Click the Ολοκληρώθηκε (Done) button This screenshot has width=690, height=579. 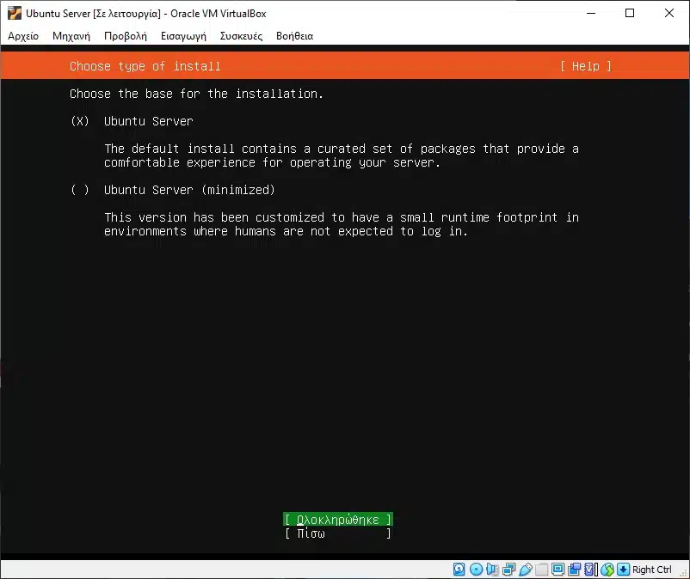pyautogui.click(x=338, y=519)
